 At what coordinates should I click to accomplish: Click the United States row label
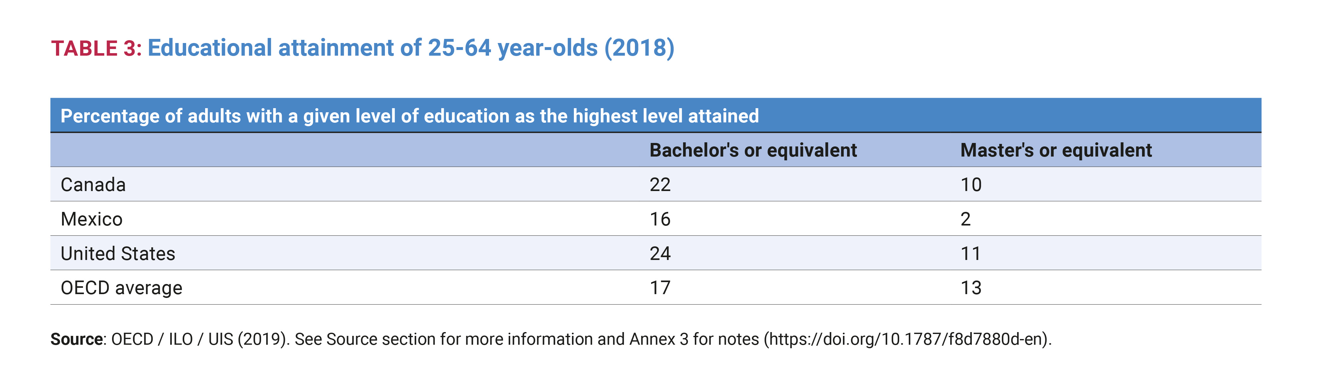tap(118, 254)
